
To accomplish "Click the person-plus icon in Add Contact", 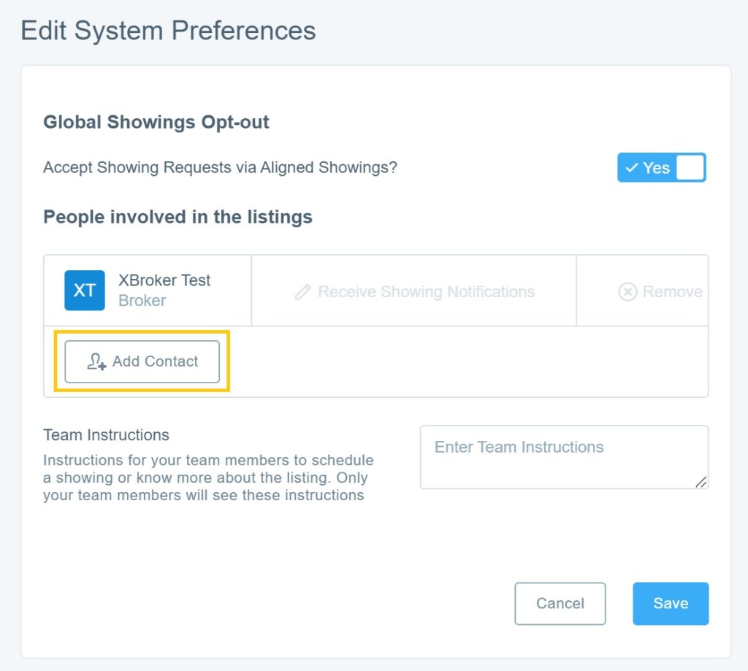I will [96, 362].
